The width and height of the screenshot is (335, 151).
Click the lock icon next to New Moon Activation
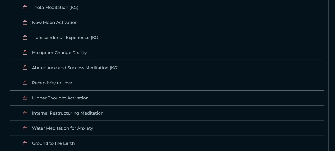25,23
